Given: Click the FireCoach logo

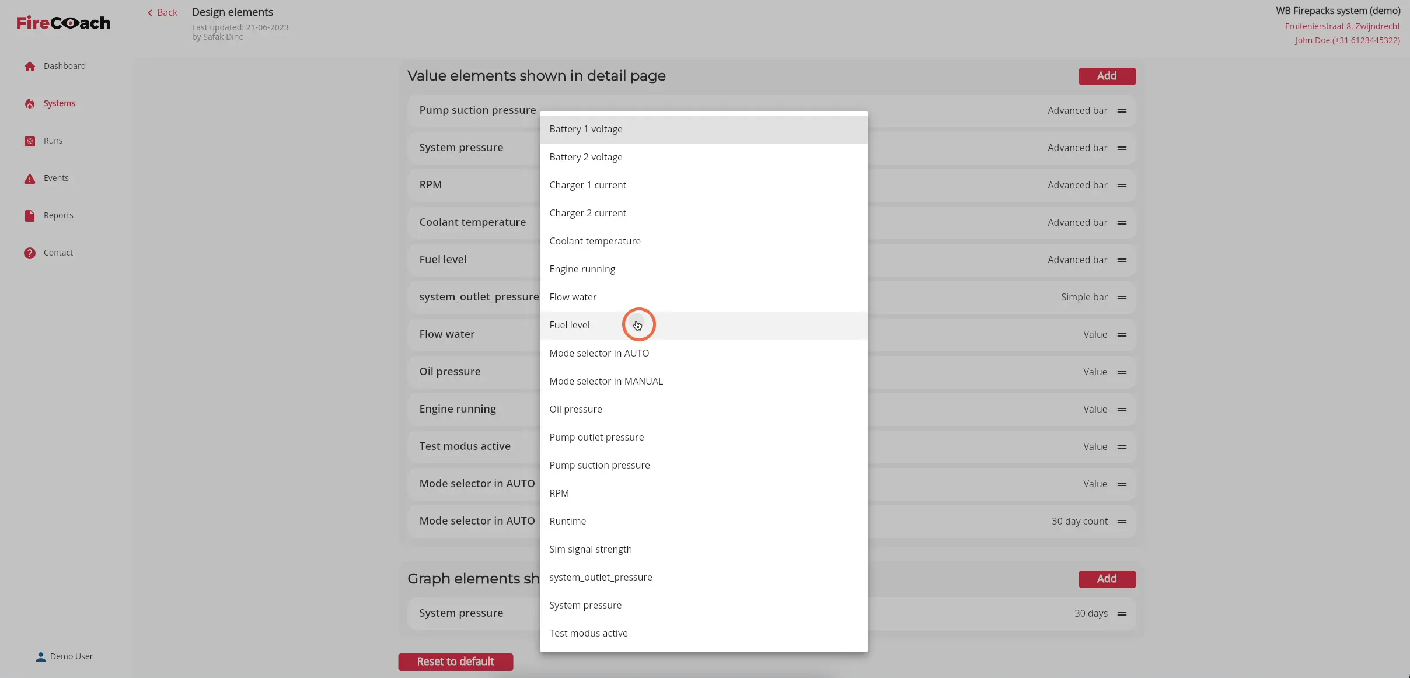Looking at the screenshot, I should 63,23.
